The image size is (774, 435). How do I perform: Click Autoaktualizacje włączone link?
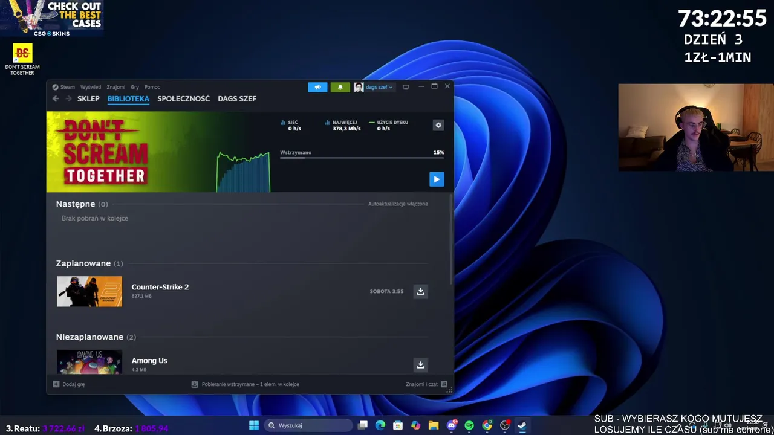[398, 204]
